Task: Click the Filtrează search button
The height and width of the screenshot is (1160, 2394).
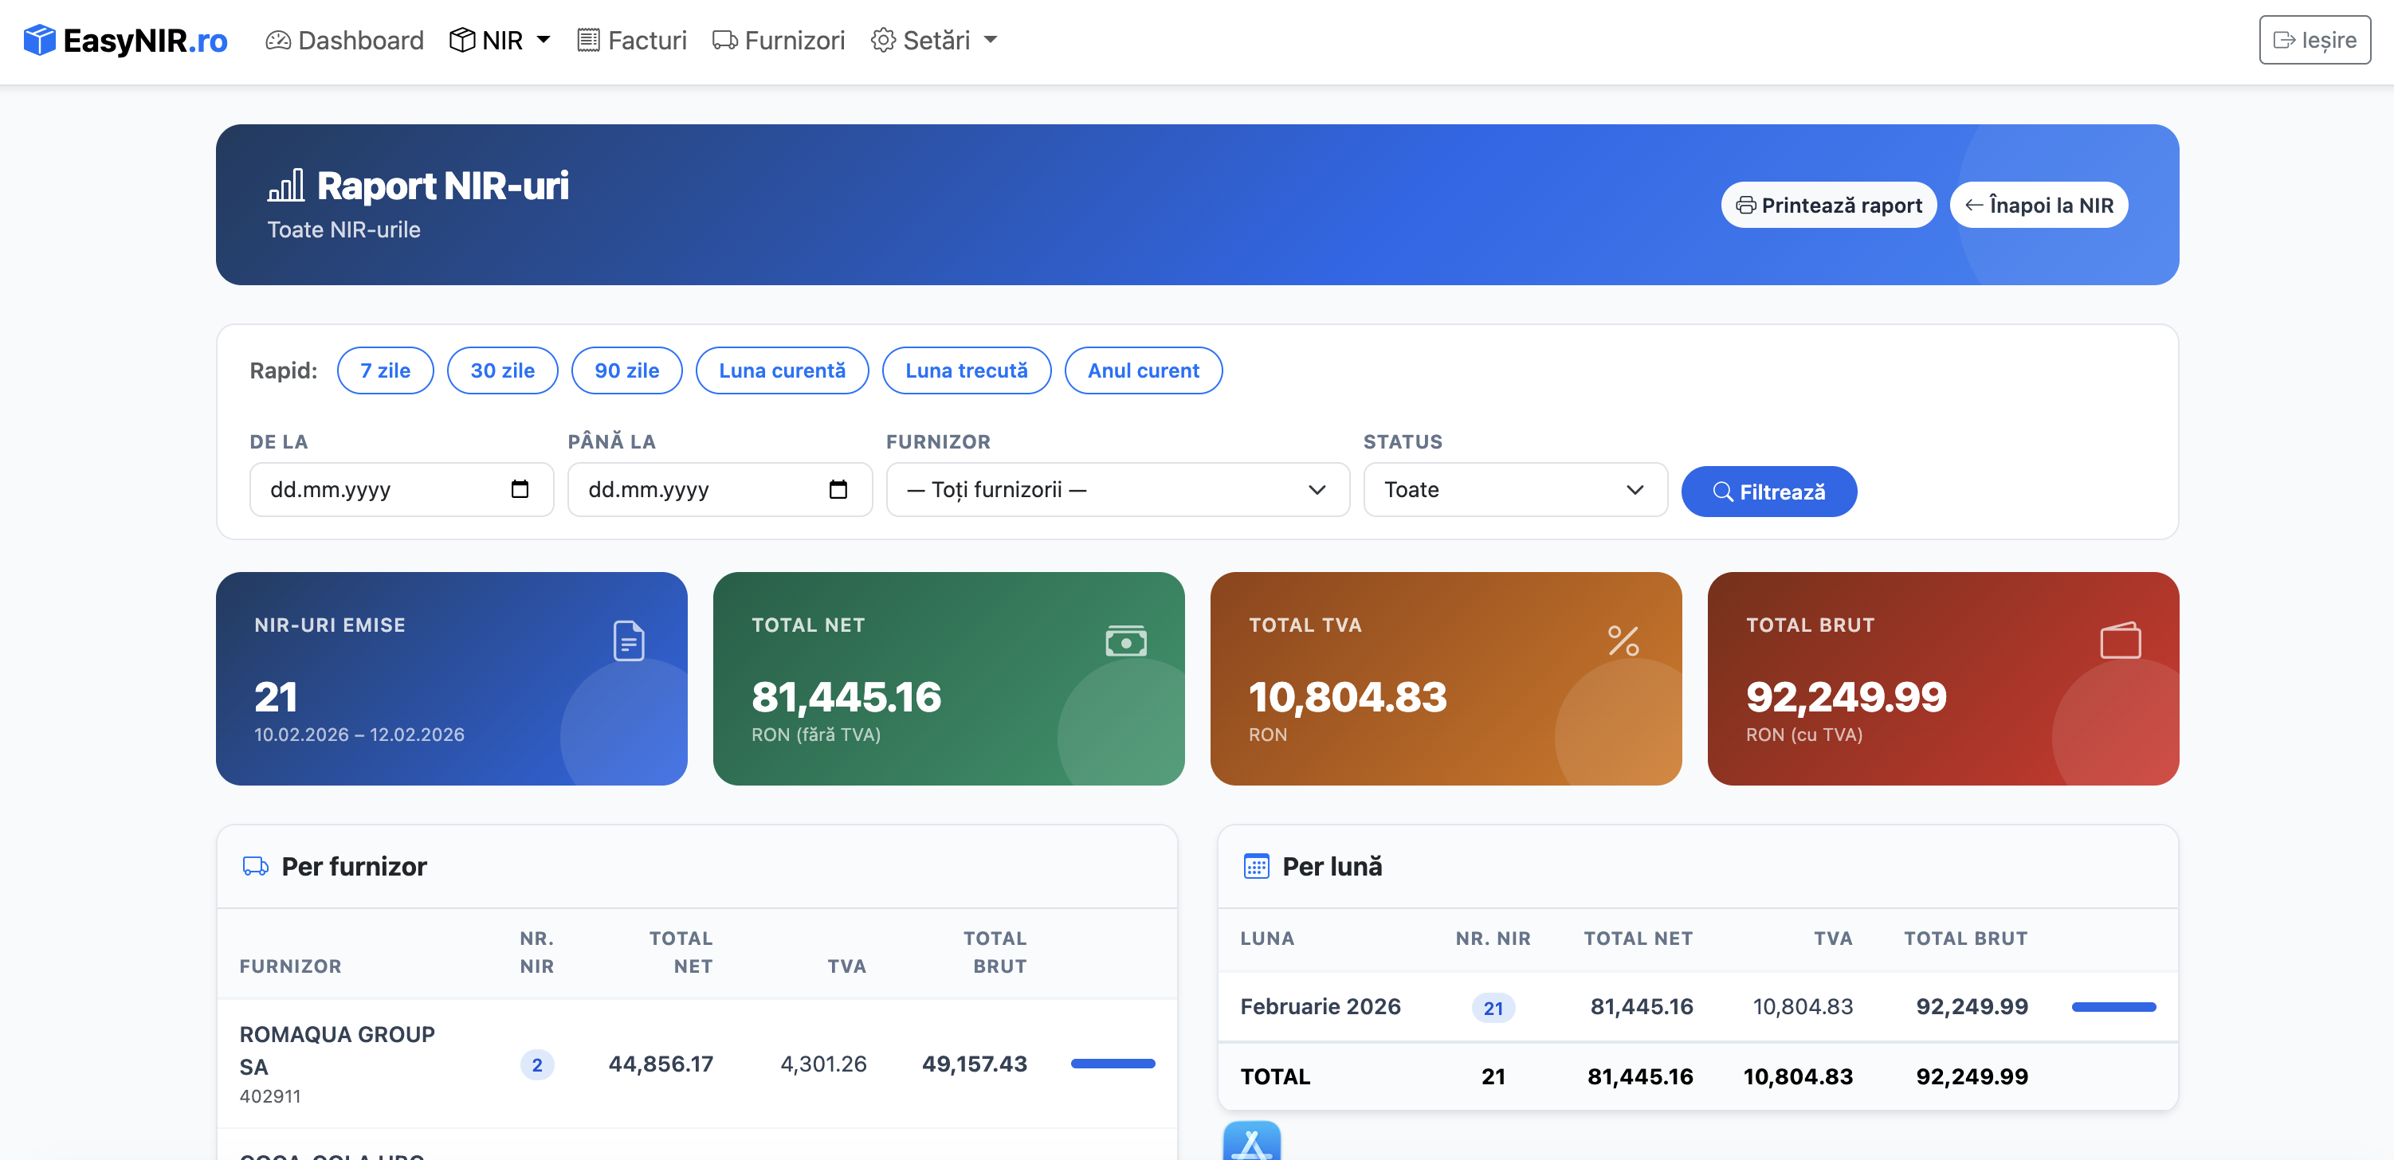Action: pos(1768,492)
